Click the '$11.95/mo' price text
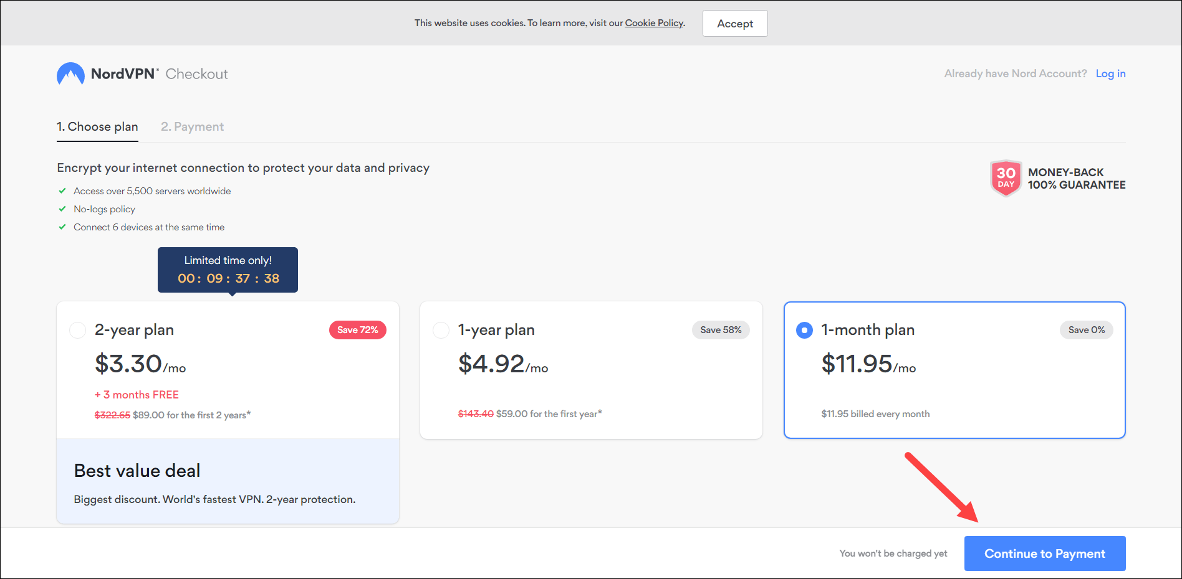 [x=868, y=364]
